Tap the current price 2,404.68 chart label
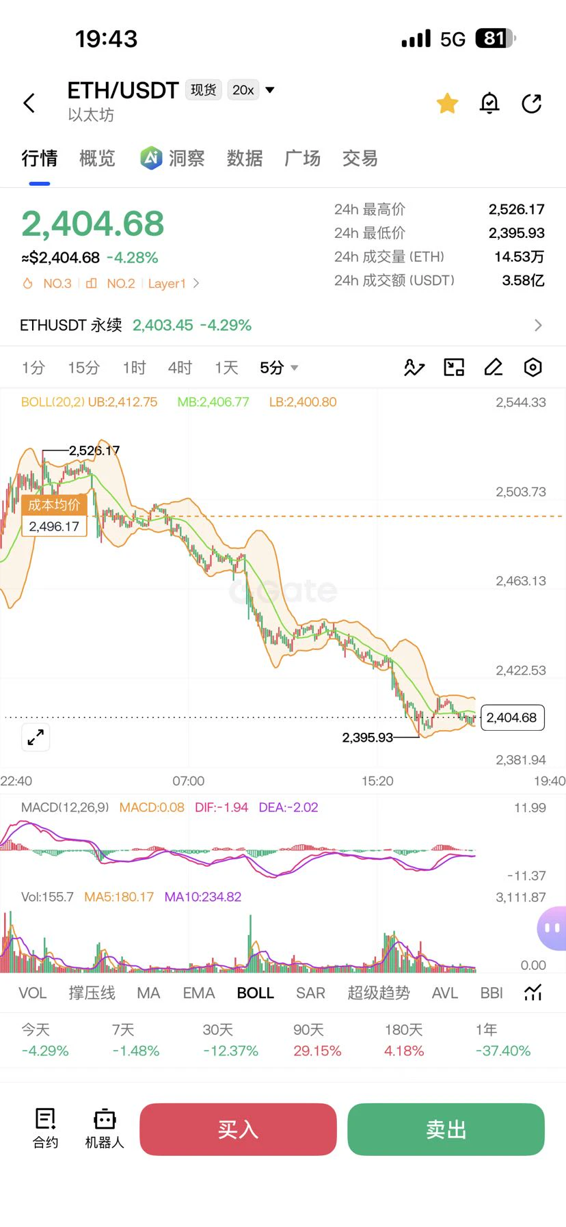Viewport: 566px width, 1227px height. point(512,718)
